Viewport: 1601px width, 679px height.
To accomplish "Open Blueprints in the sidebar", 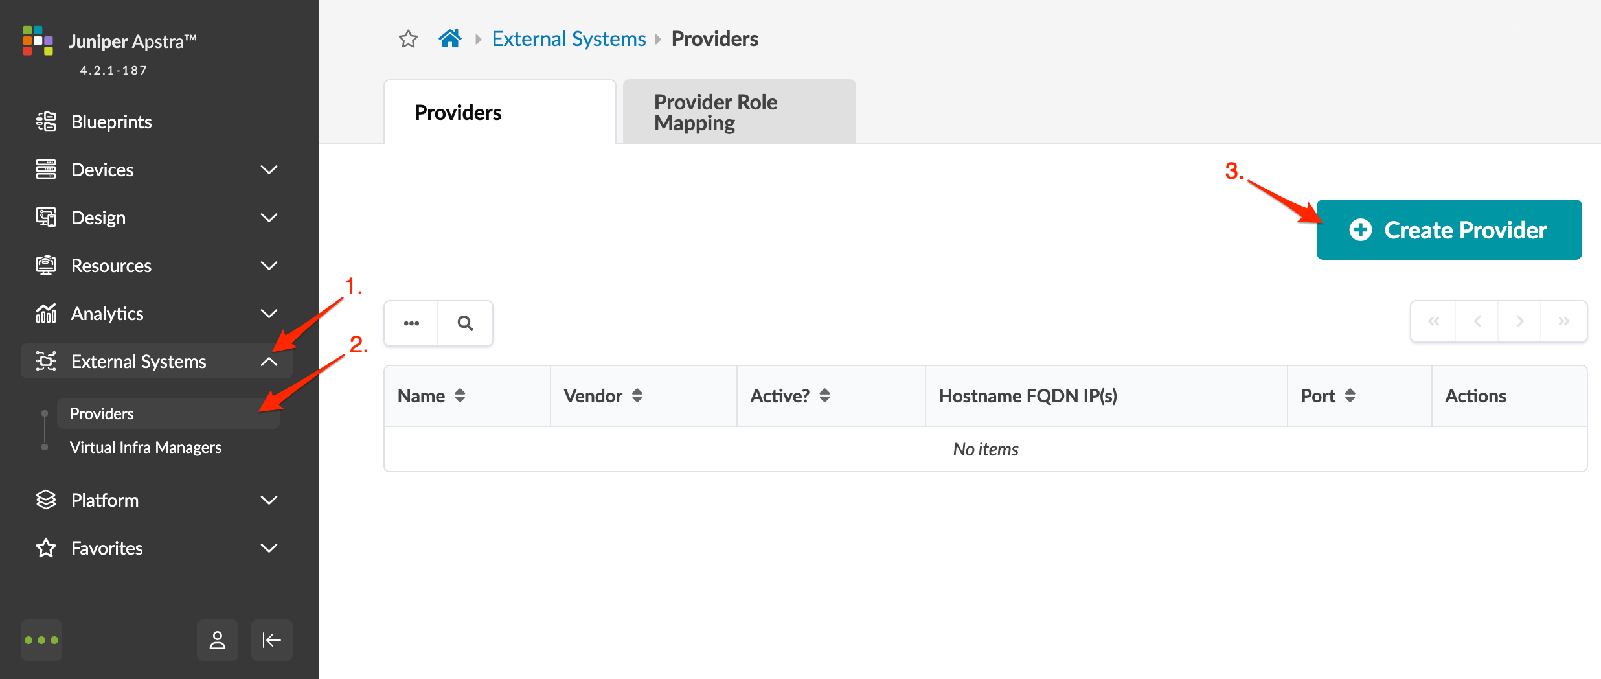I will coord(111,122).
